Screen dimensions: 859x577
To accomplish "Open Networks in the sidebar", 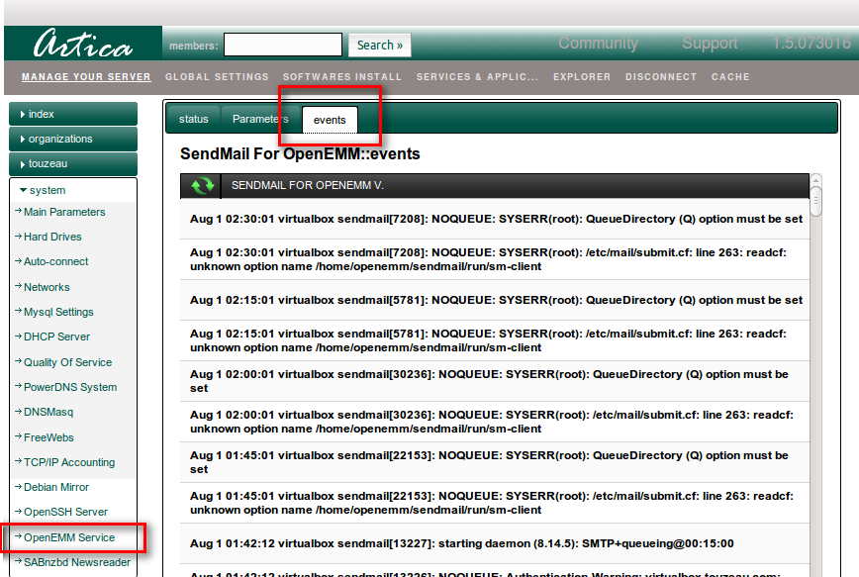I will pos(47,287).
